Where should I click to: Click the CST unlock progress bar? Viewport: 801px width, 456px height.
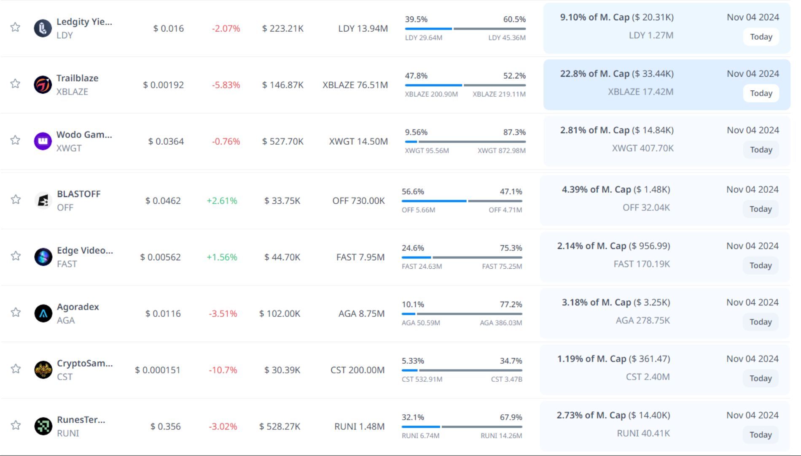pyautogui.click(x=462, y=370)
